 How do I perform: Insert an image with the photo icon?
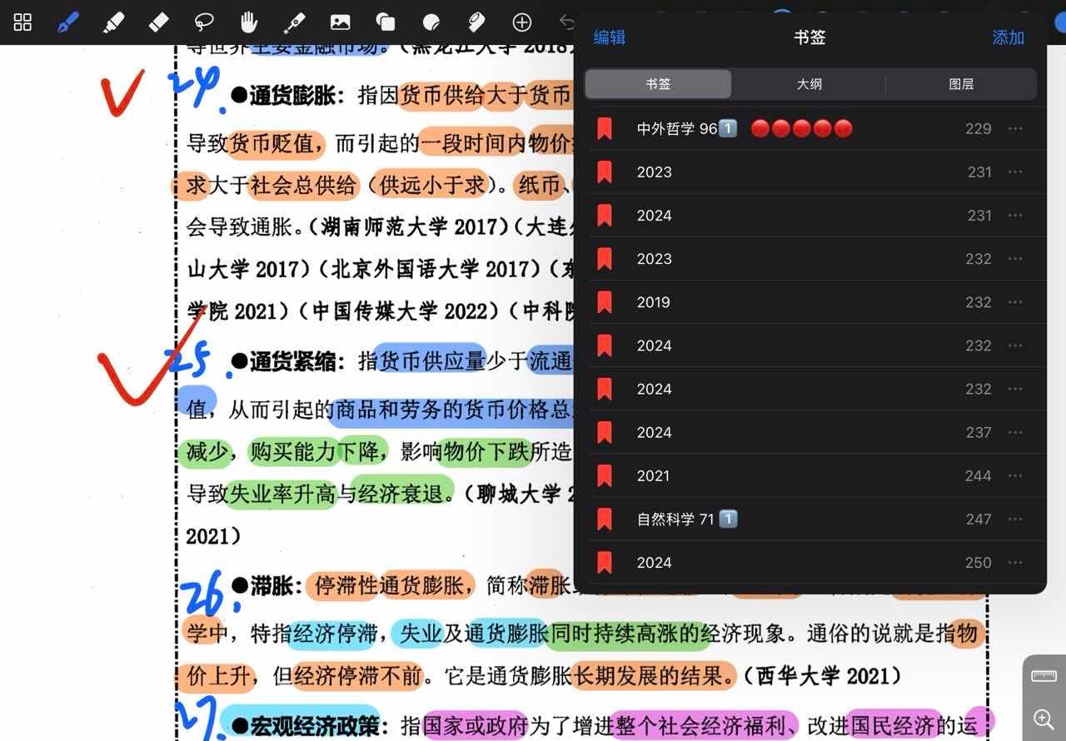(x=340, y=22)
